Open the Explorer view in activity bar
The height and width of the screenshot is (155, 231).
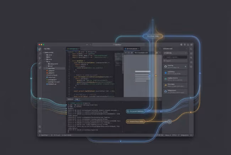pyautogui.click(x=40, y=49)
